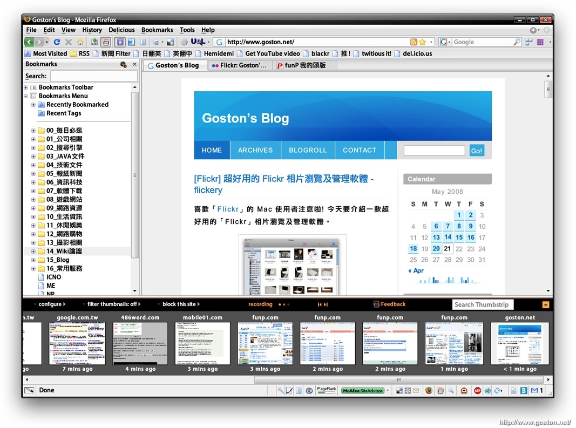This screenshot has width=576, height=428.
Task: Click the magnifier search icon in search box
Action: (517, 42)
